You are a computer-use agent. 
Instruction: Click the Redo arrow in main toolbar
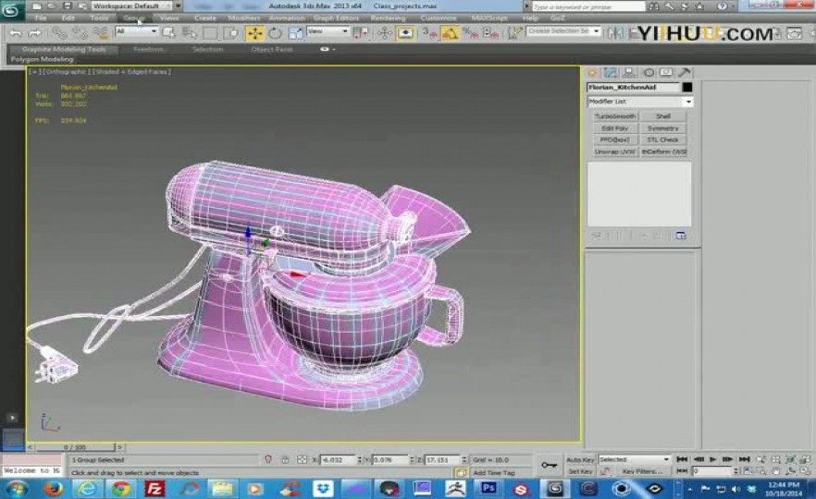(35, 33)
